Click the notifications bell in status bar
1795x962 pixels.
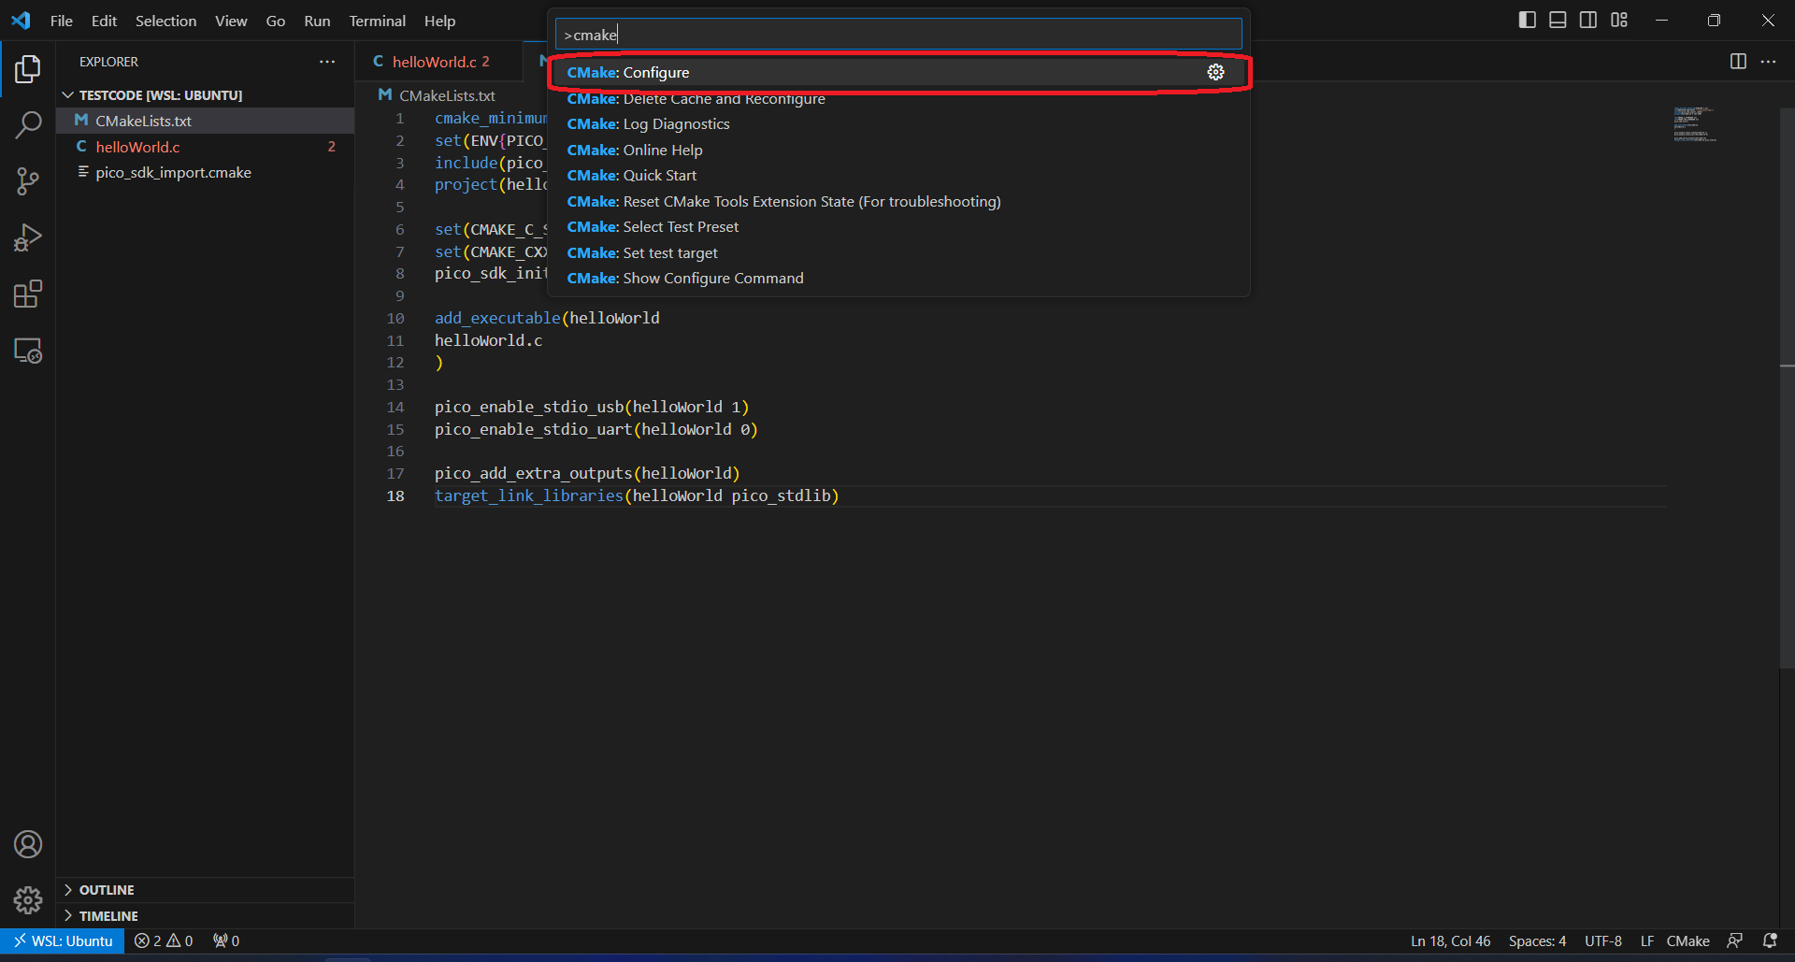click(x=1770, y=940)
